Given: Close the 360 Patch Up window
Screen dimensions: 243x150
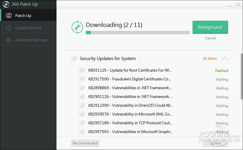Looking at the screenshot, I should [239, 4].
